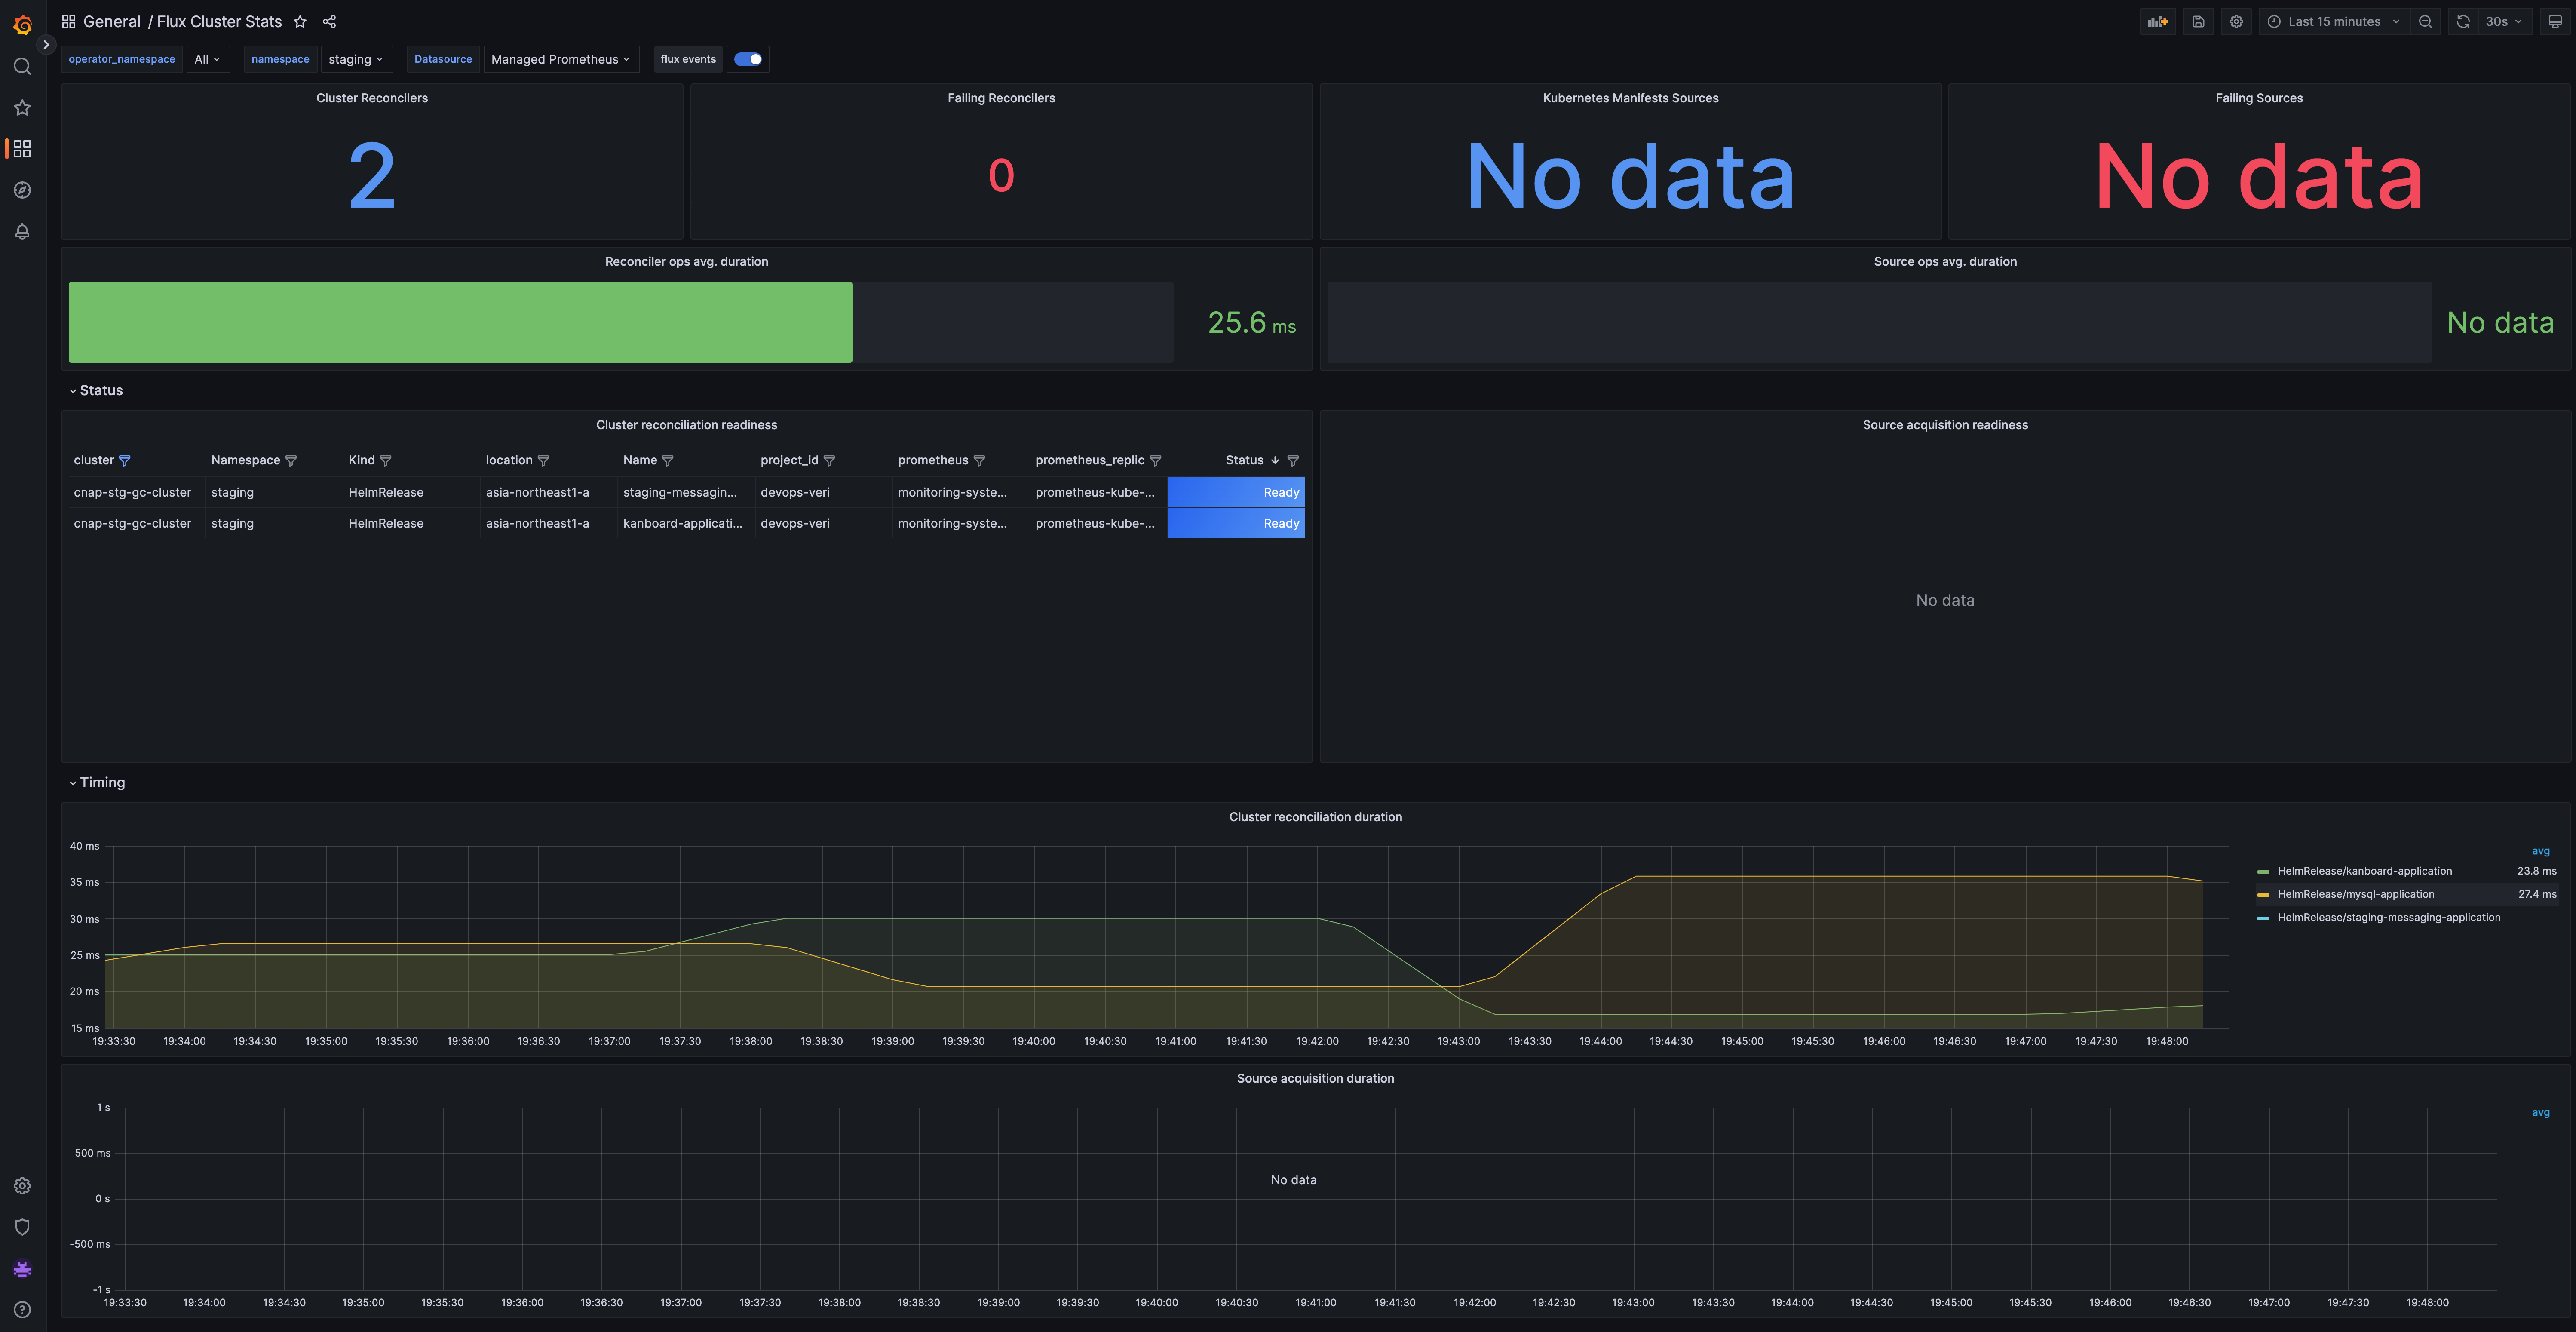Filter the prometheus_replic column

tap(1156, 461)
